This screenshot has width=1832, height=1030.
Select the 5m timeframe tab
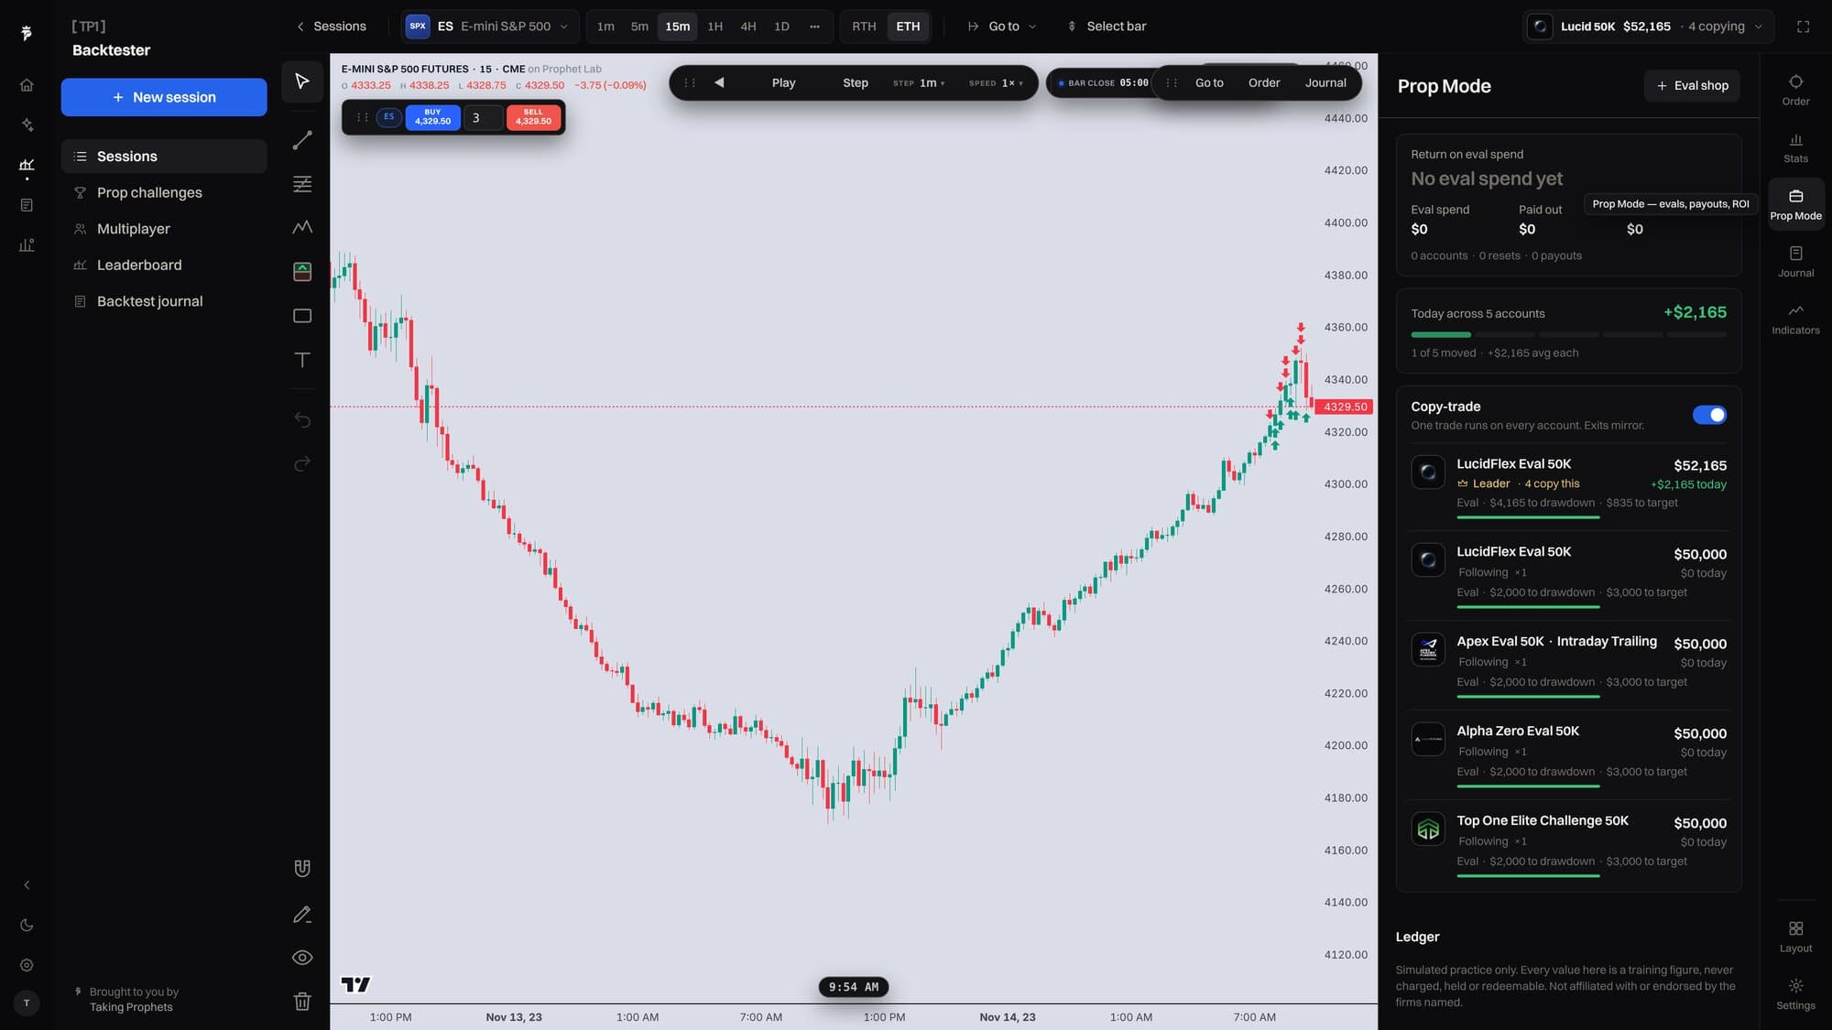pyautogui.click(x=639, y=27)
